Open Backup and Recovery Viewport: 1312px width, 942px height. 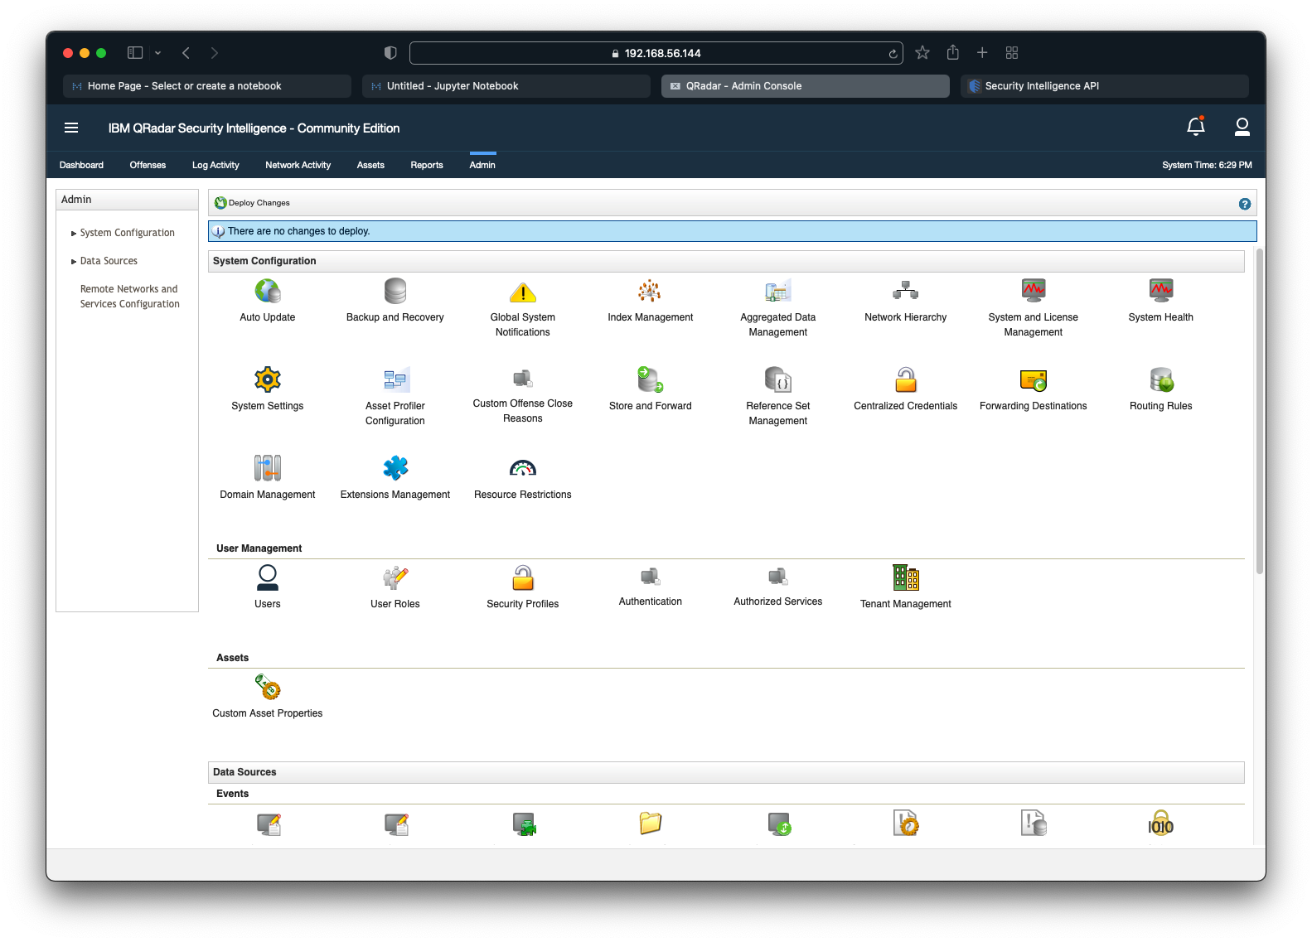pyautogui.click(x=395, y=292)
